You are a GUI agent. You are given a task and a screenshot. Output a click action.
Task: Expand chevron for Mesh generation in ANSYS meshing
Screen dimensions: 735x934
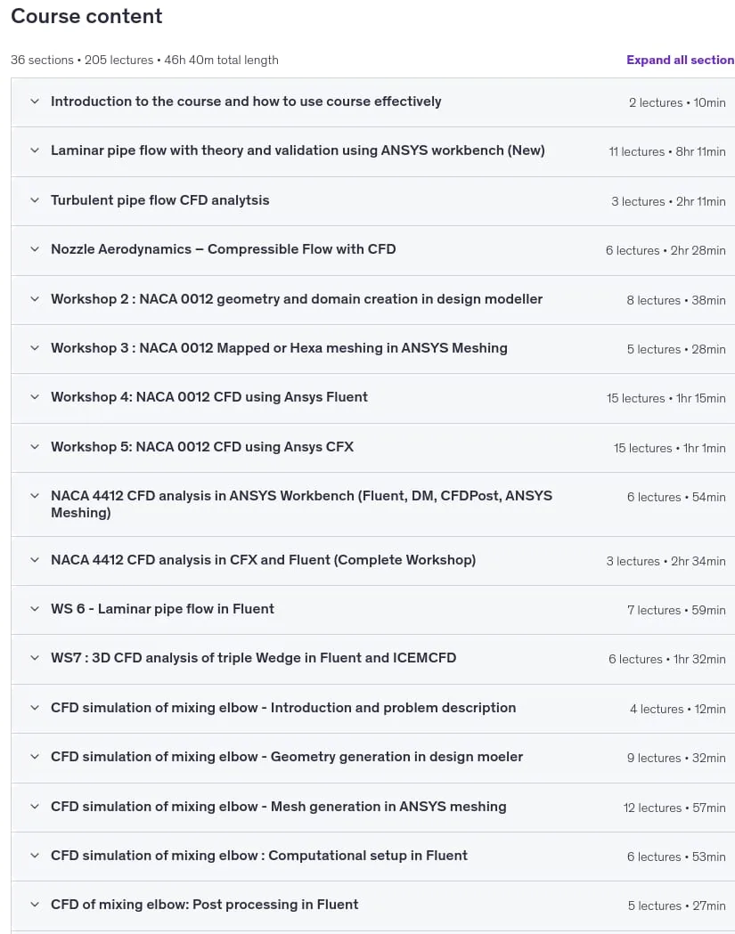coord(35,807)
